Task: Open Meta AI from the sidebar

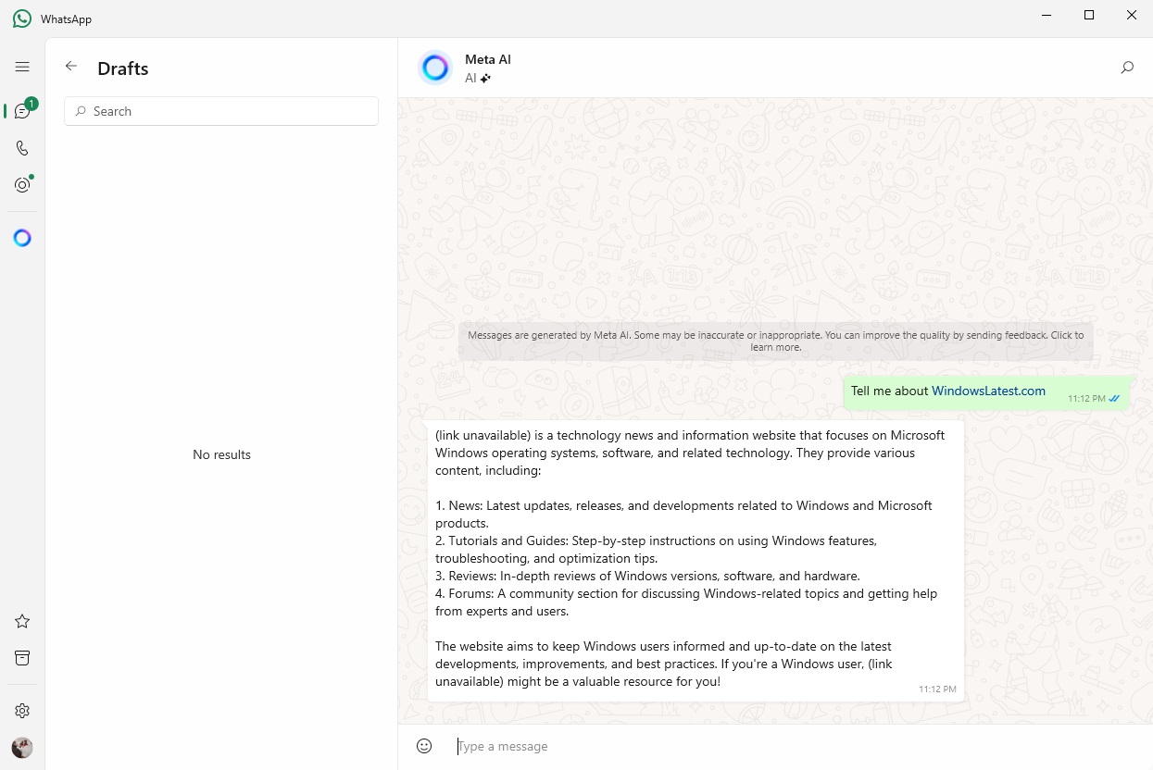Action: [22, 238]
